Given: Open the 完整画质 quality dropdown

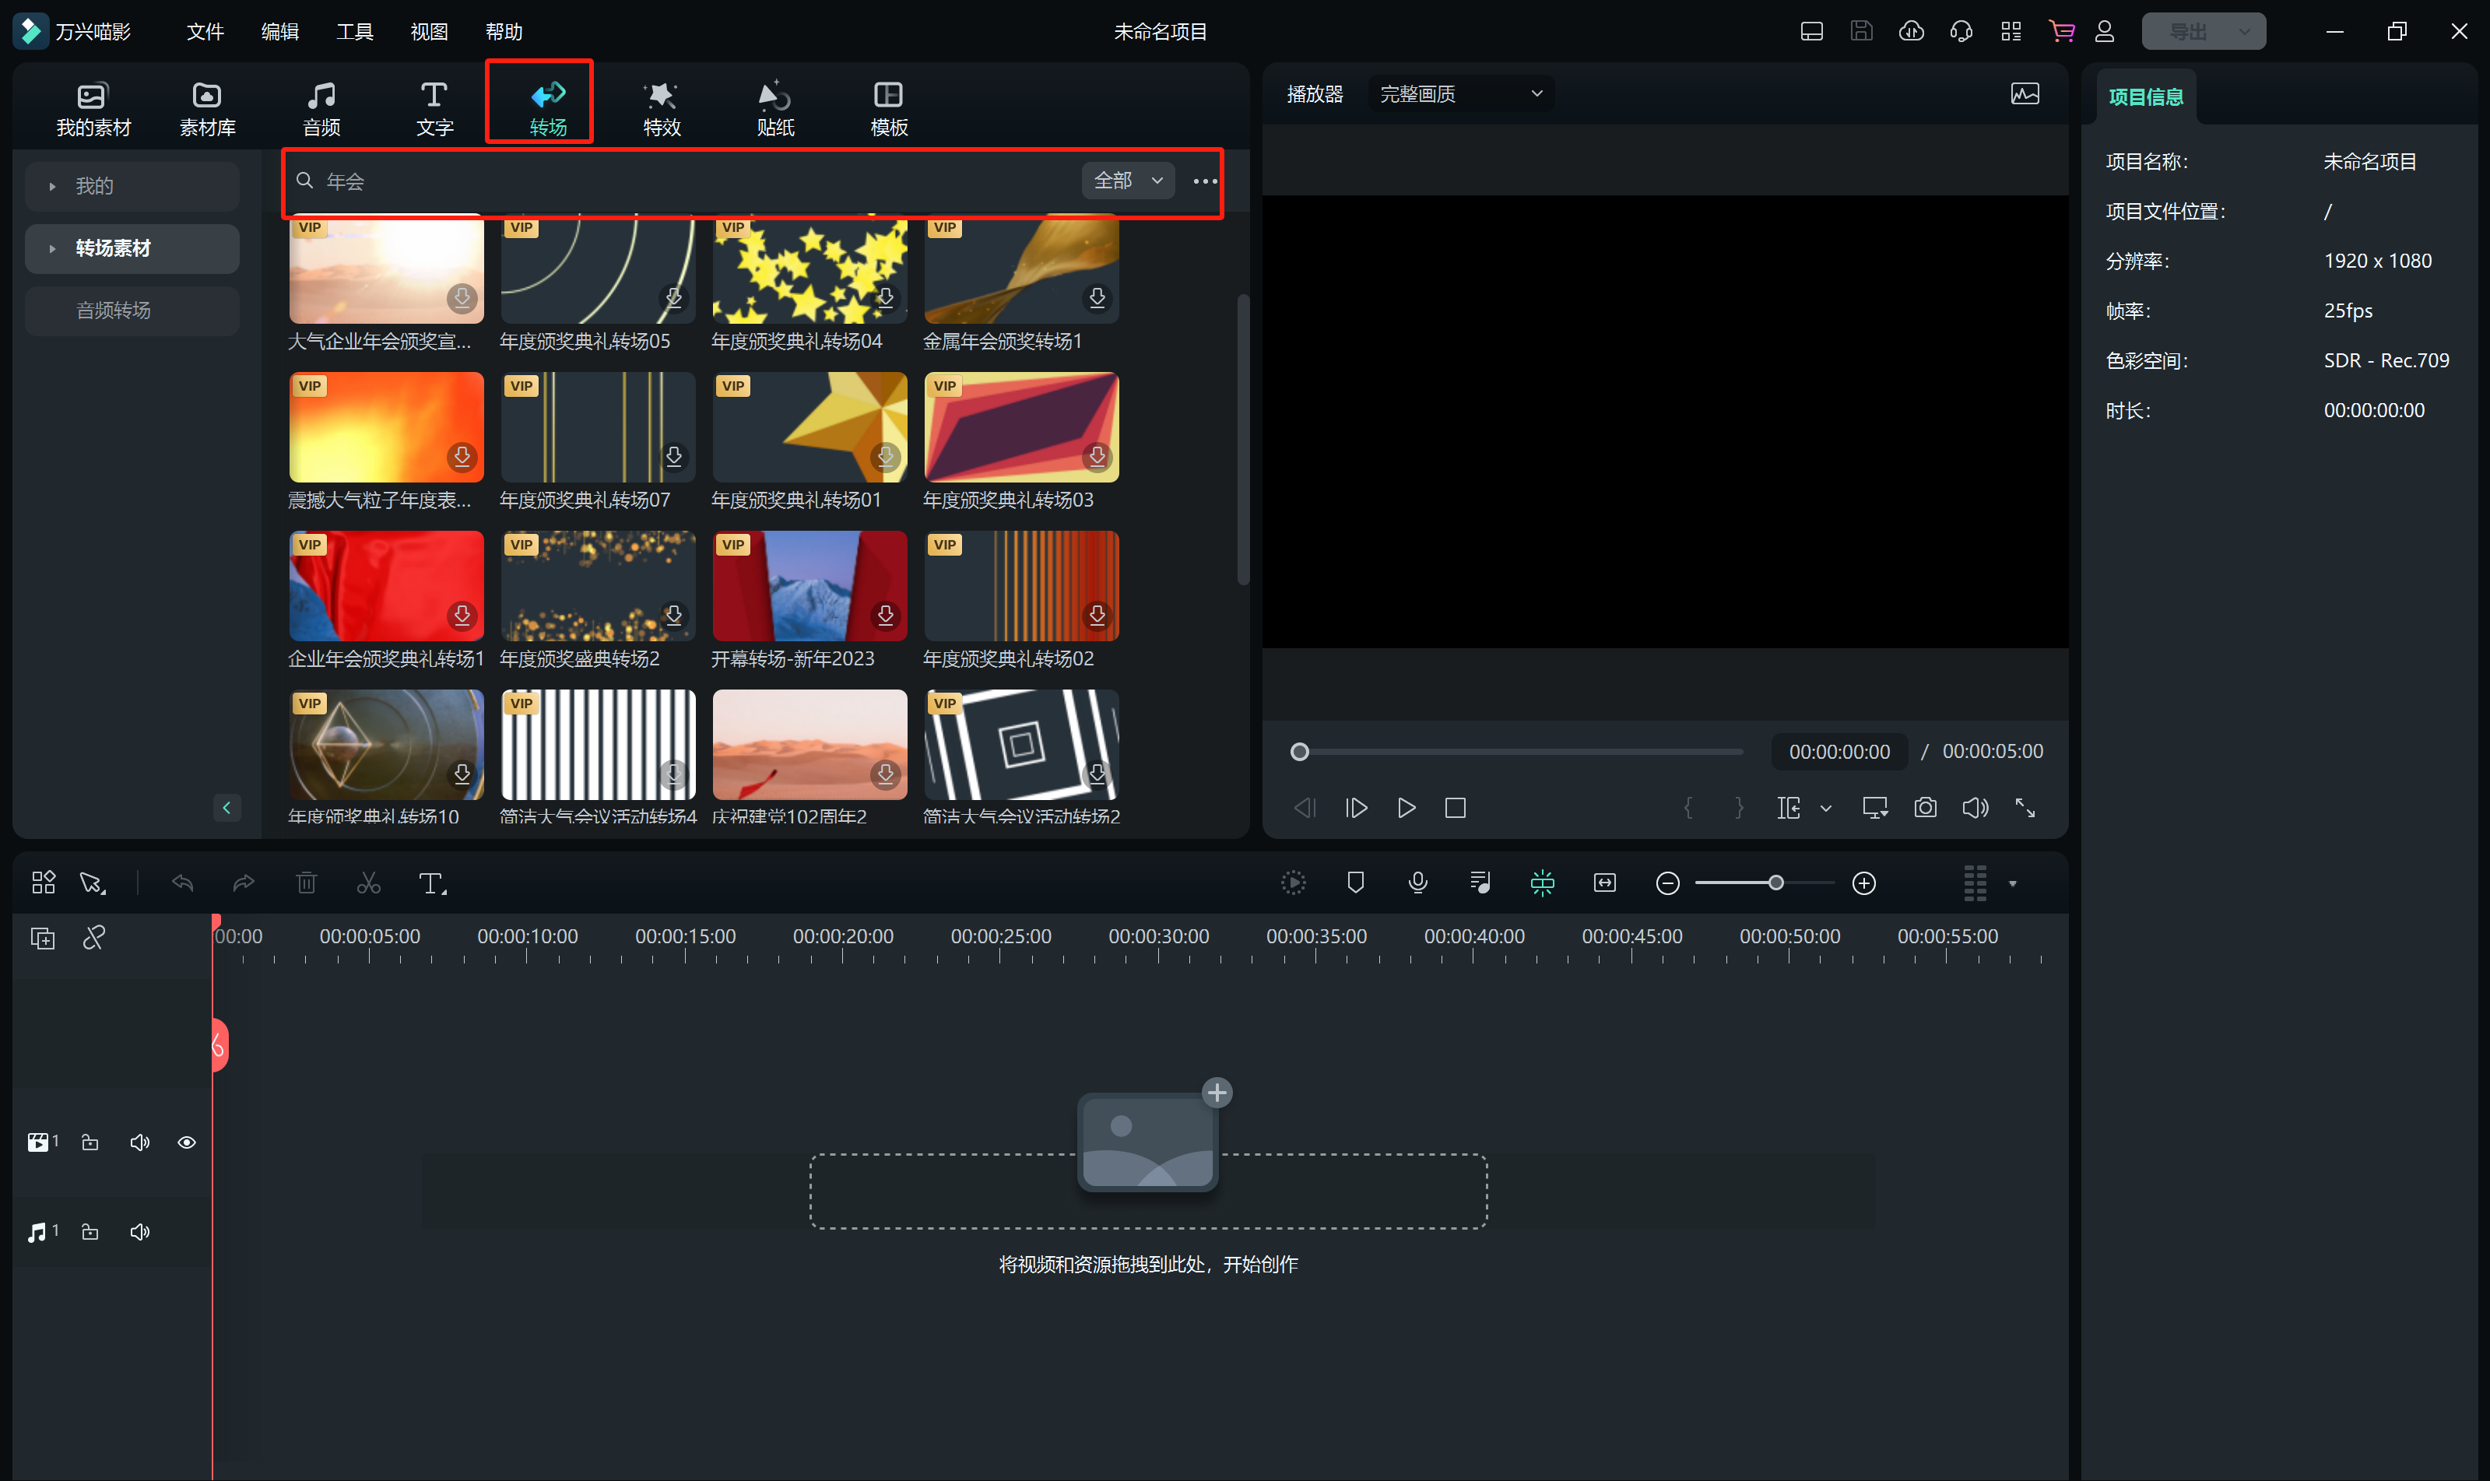Looking at the screenshot, I should tap(1460, 94).
